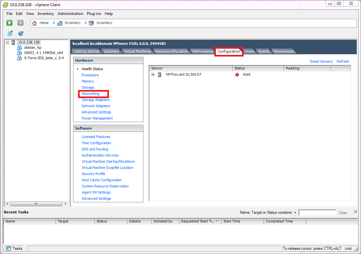Switch to the Performance tab

(x=203, y=51)
